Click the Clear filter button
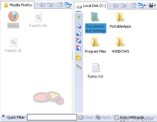 pos(85,117)
